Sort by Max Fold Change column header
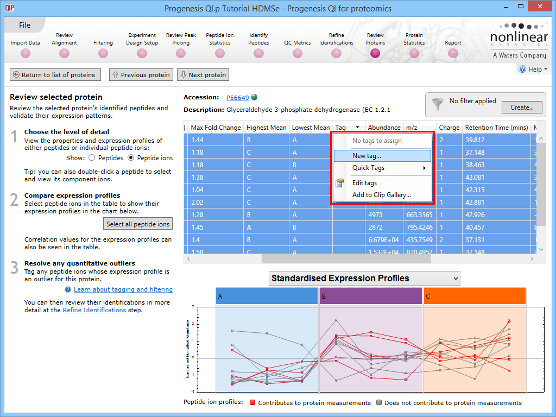This screenshot has width=556, height=417. click(216, 127)
